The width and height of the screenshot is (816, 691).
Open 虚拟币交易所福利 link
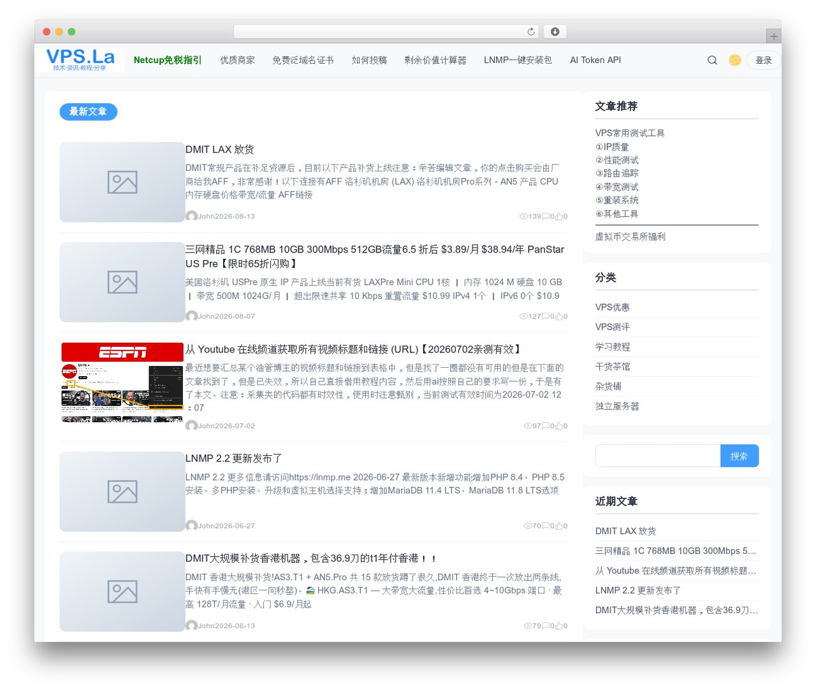pos(630,236)
